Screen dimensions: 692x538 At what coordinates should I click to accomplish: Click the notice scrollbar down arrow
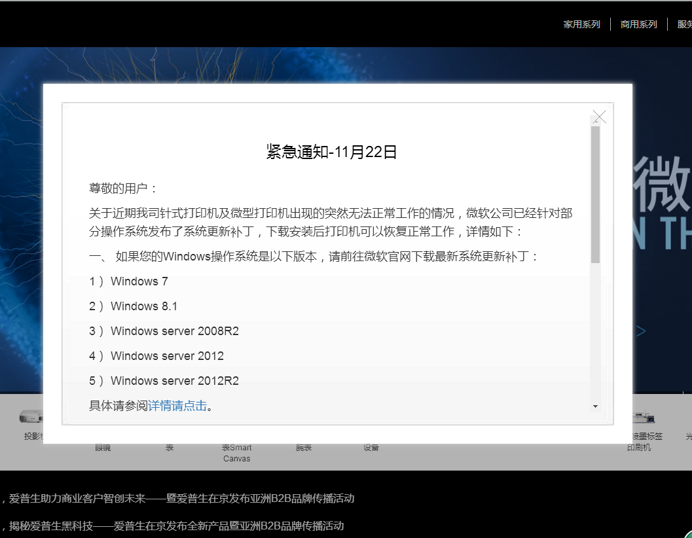(x=595, y=406)
